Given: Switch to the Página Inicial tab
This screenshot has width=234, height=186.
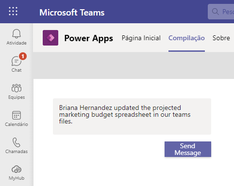Looking at the screenshot, I should [x=141, y=38].
